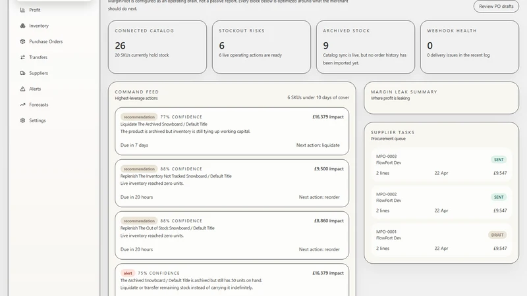Click the Profit bar chart icon
527x296 pixels.
click(22, 10)
